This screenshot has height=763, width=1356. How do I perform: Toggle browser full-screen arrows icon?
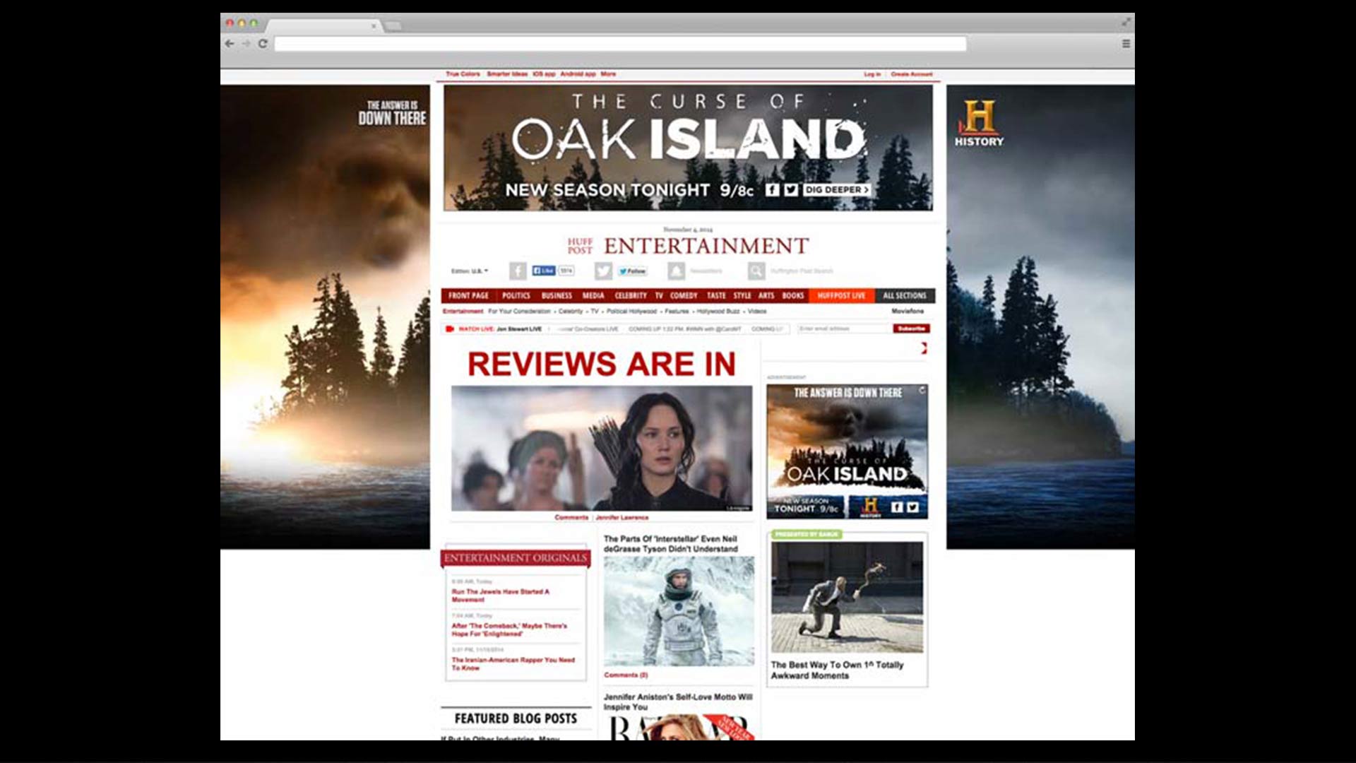pos(1126,22)
